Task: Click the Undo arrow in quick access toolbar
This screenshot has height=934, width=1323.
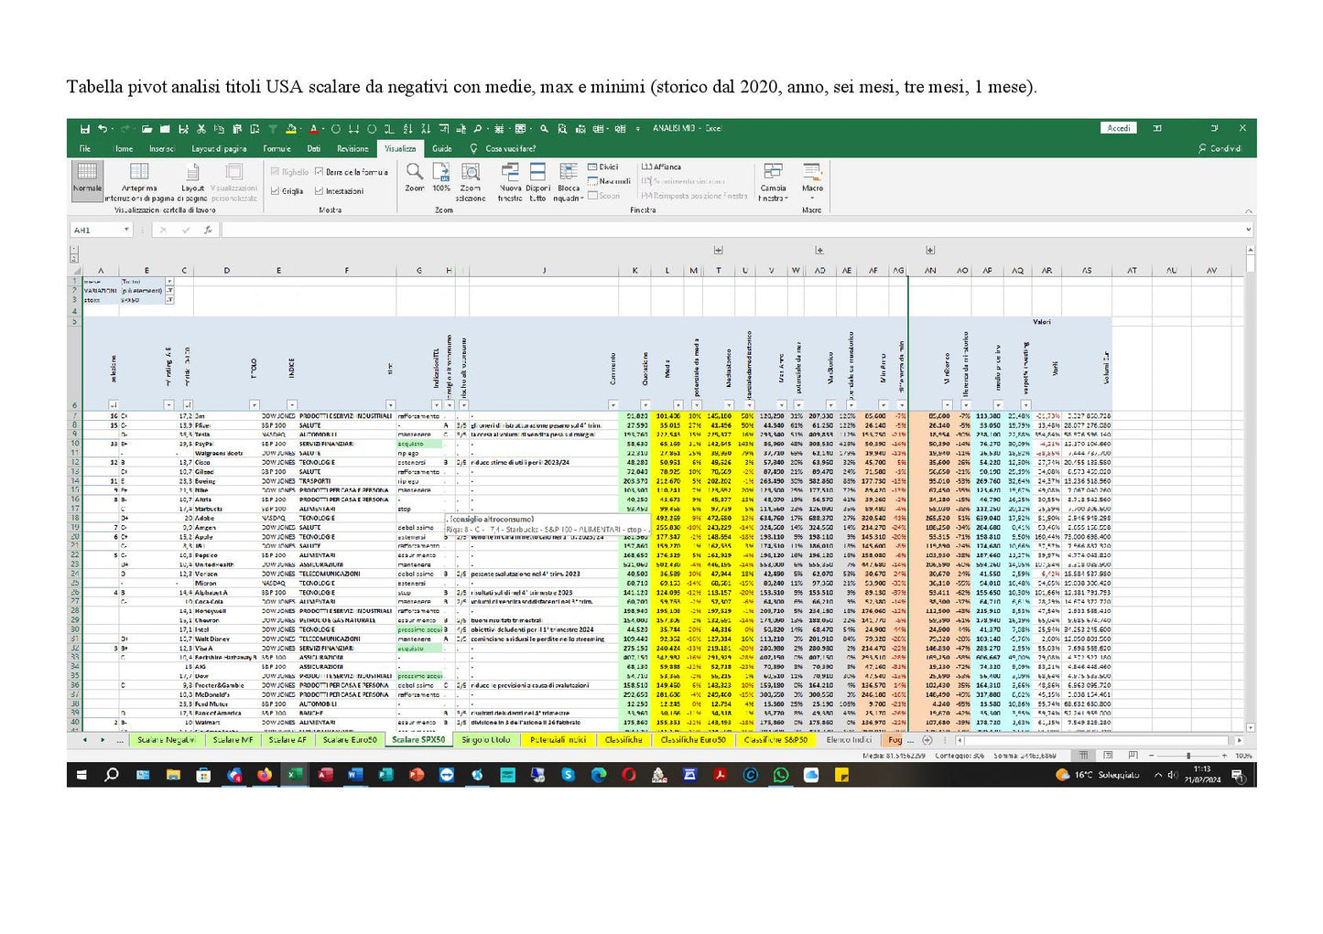Action: [x=103, y=129]
